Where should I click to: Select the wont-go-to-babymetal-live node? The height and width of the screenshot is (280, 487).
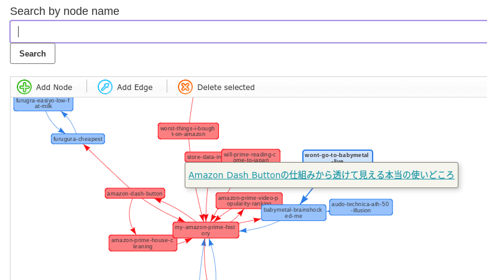337,156
